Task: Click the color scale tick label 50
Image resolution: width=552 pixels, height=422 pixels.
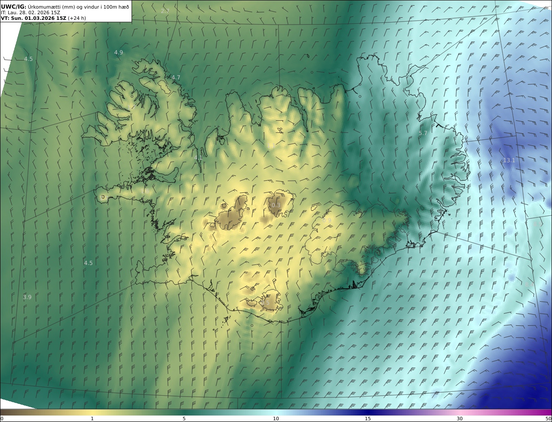Action: pyautogui.click(x=549, y=419)
